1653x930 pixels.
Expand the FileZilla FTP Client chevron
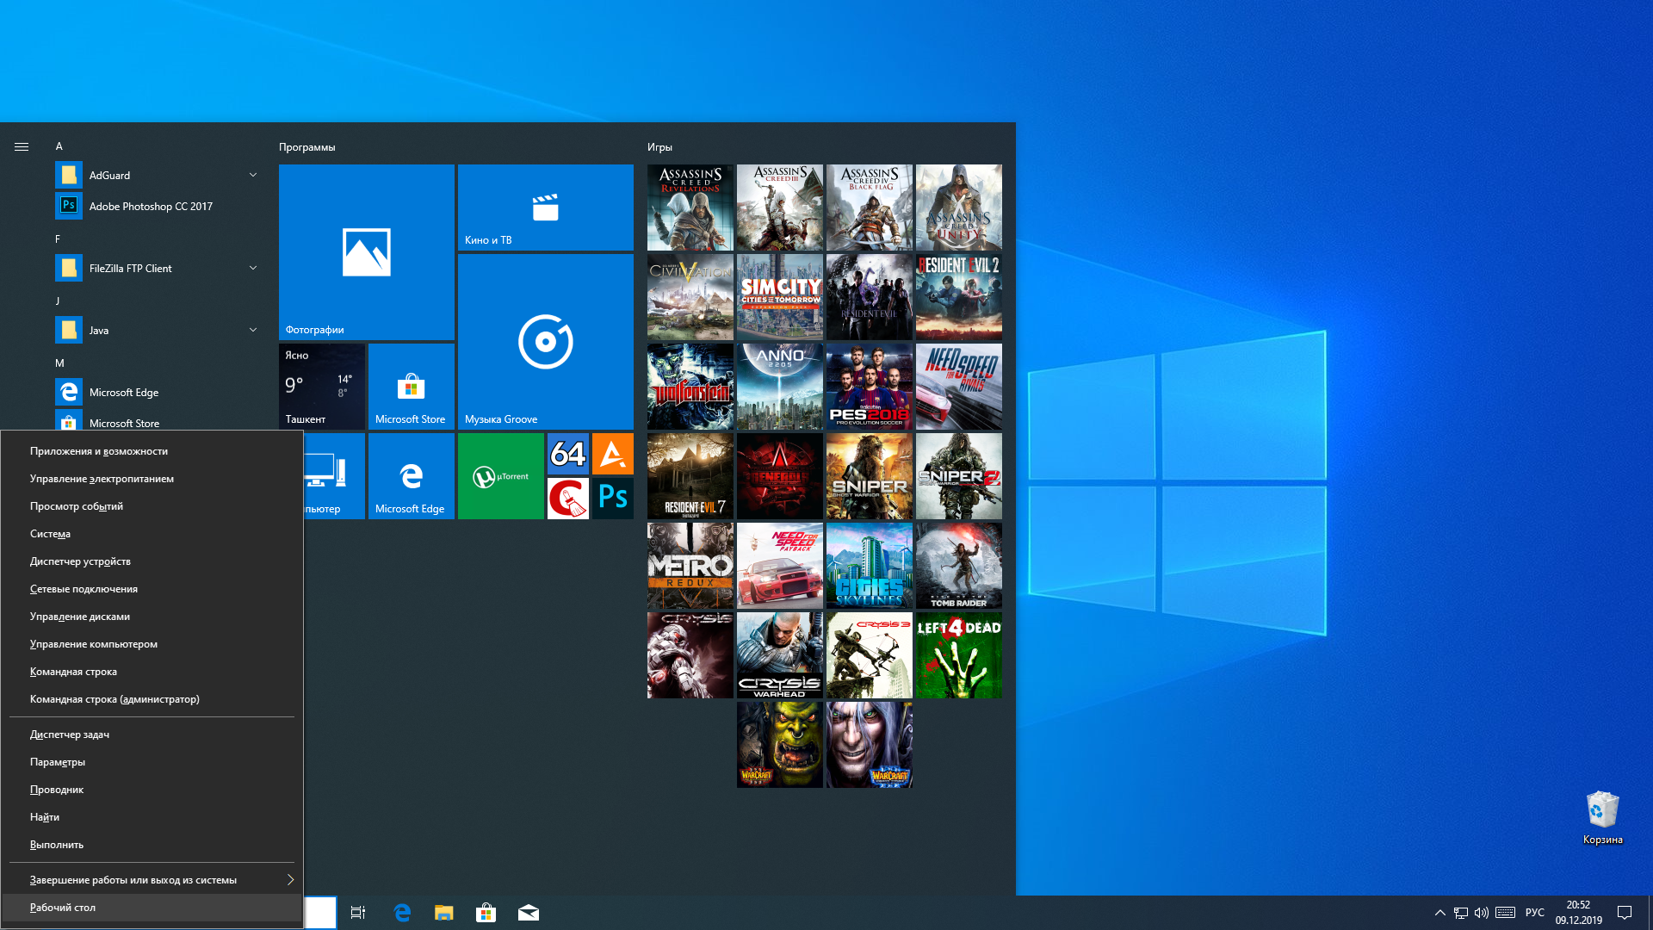[x=253, y=268]
